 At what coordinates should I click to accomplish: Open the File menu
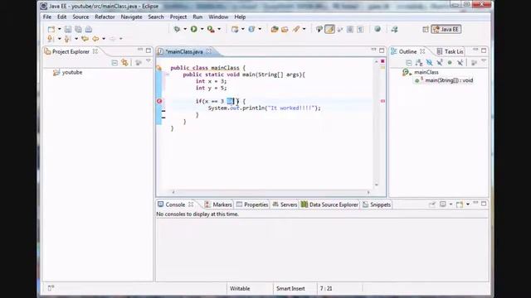pos(47,17)
